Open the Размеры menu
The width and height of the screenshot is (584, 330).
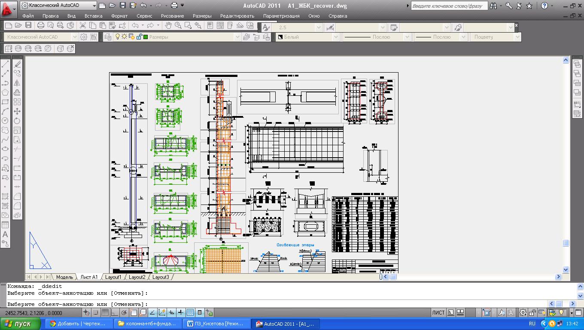point(202,16)
